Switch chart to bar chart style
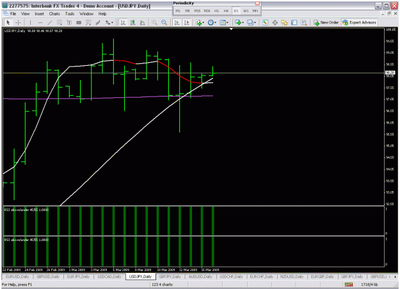 coord(123,22)
